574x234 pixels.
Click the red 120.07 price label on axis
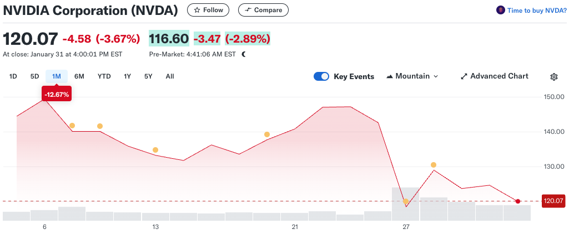point(555,201)
